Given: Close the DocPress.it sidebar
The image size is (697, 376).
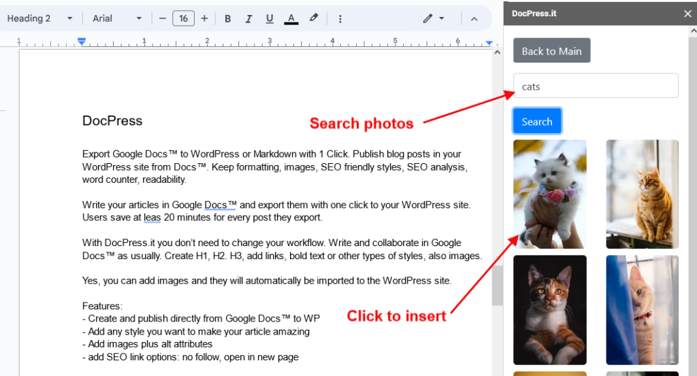Looking at the screenshot, I should point(687,14).
